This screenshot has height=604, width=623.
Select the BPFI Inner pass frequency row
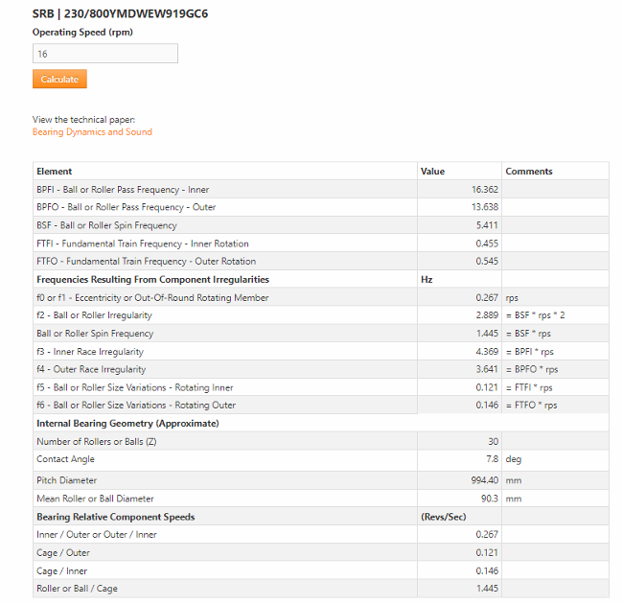[123, 190]
